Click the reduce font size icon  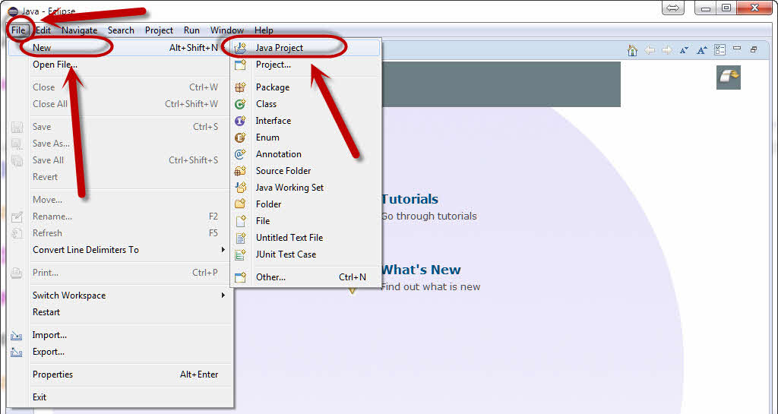point(685,50)
